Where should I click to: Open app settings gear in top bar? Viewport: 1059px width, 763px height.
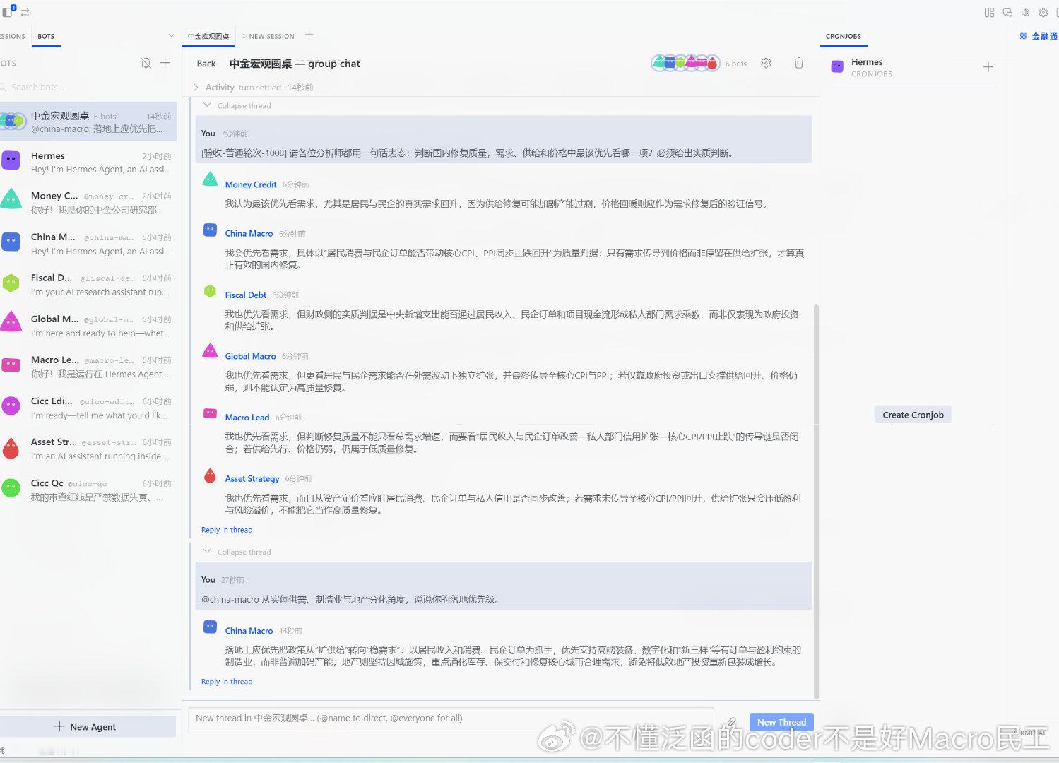[1043, 13]
